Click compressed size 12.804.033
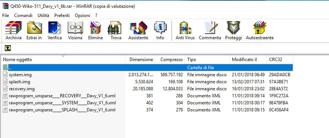The height and width of the screenshot is (138, 329). pos(173,89)
